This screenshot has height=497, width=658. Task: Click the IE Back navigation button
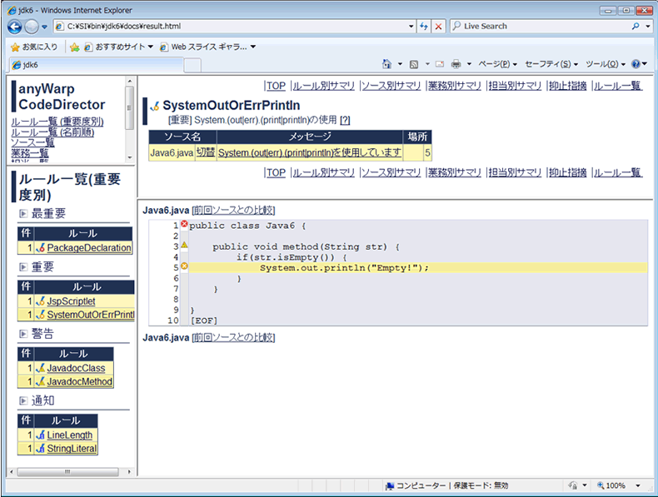pyautogui.click(x=15, y=26)
